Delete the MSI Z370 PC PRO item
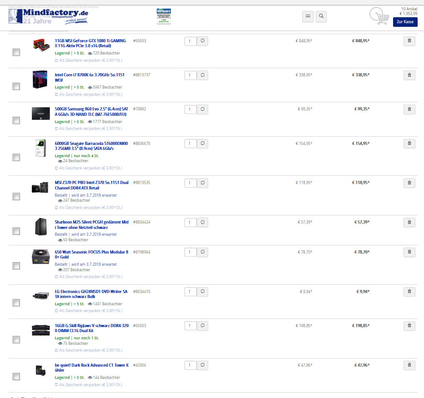The width and height of the screenshot is (424, 398). pos(409,183)
